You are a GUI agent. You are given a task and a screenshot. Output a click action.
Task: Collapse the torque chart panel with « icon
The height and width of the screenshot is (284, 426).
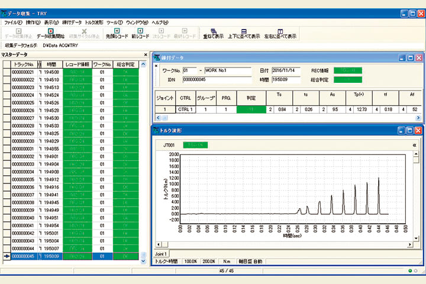[x=414, y=144]
